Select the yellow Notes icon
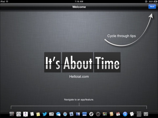This screenshot has height=118, width=158. [38, 114]
